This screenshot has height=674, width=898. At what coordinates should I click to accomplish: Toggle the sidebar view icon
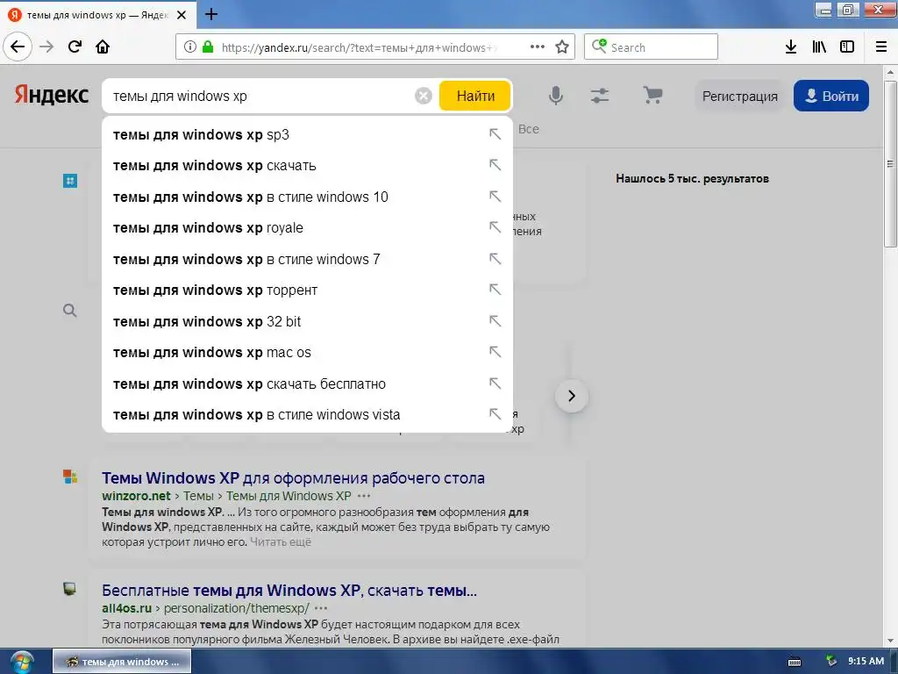(x=847, y=47)
